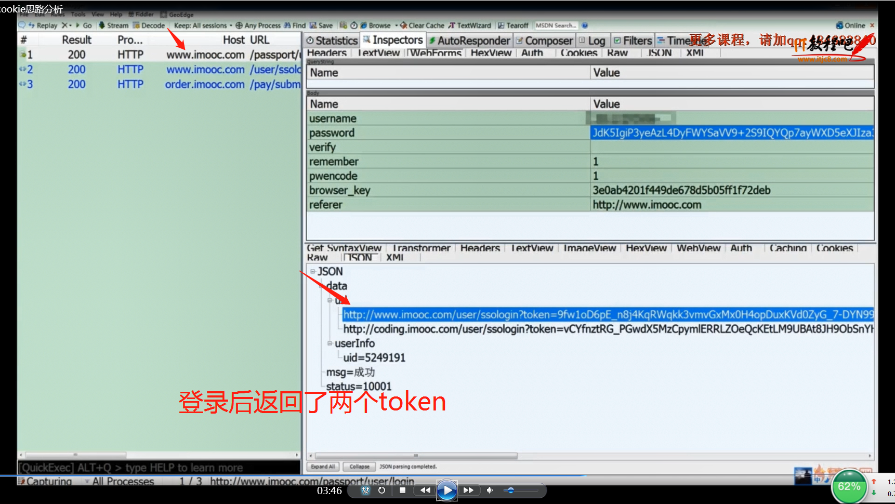Click the GeoEdge menu item

(x=177, y=15)
